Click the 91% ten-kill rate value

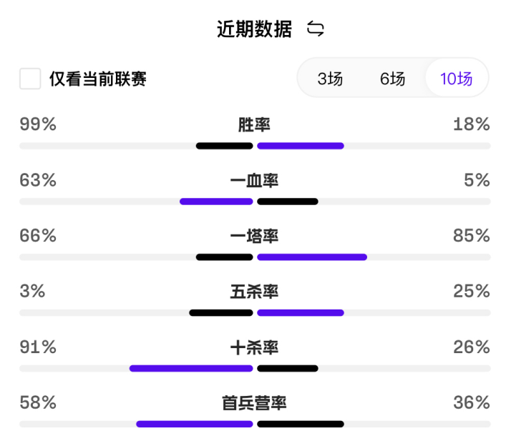coord(38,347)
